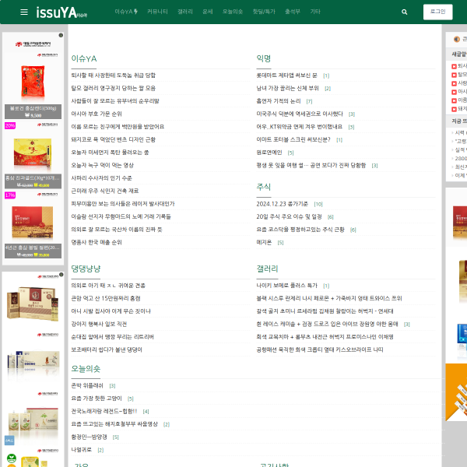Click the issuYA site logo
The width and height of the screenshot is (467, 467).
click(61, 12)
